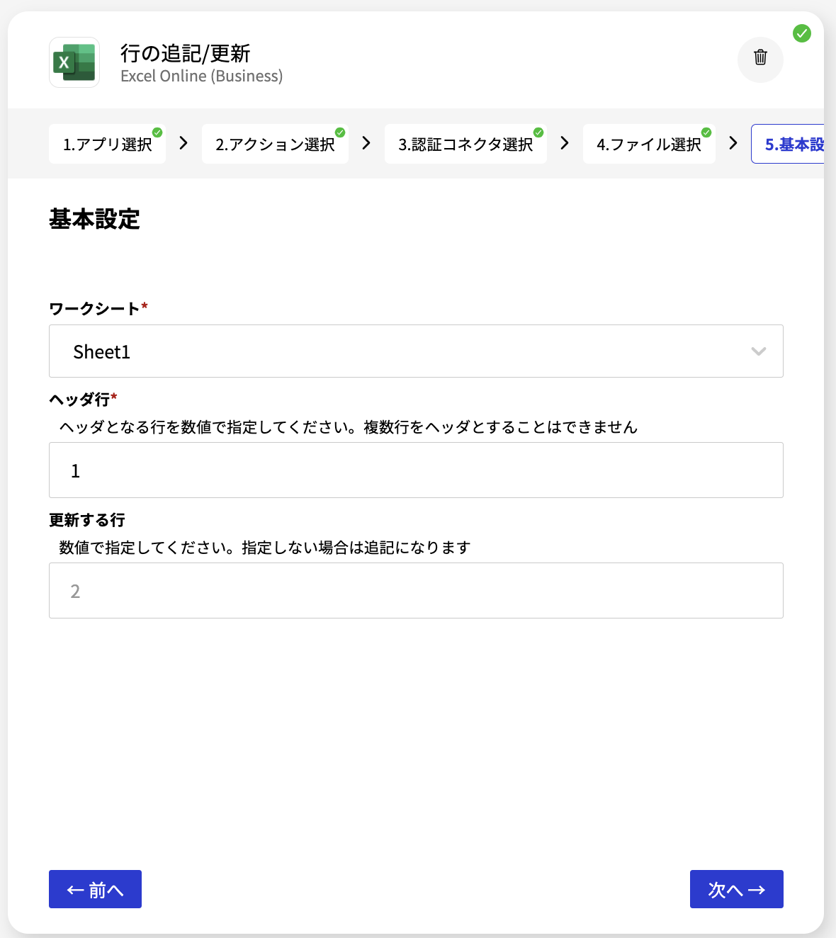
Task: Click the 基本設定 heading
Action: (x=94, y=219)
